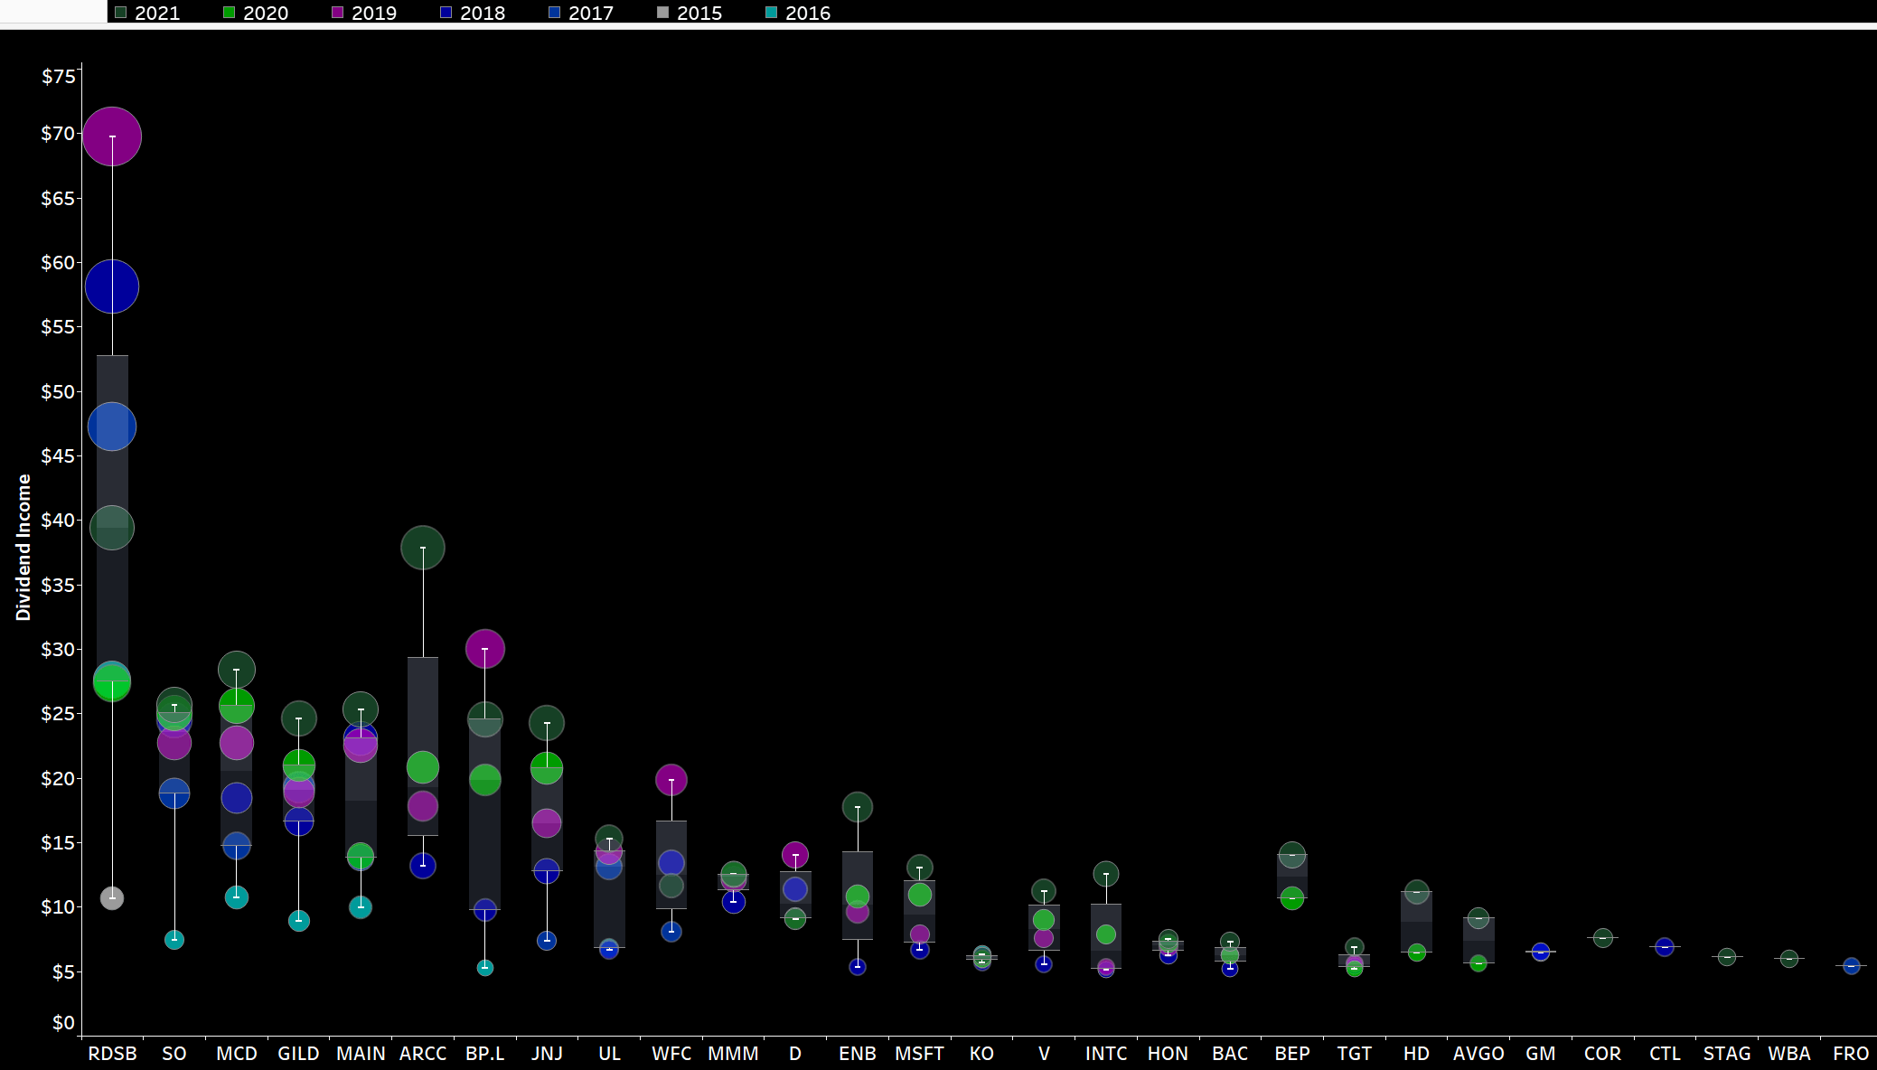
Task: Click the MSFT x-axis label
Action: (x=919, y=1054)
